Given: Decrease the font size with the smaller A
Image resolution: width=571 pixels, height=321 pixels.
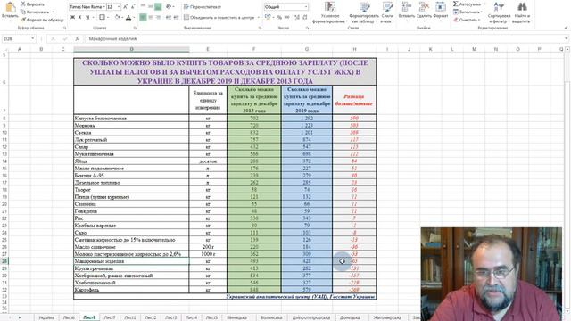Looking at the screenshot, I should 133,7.
